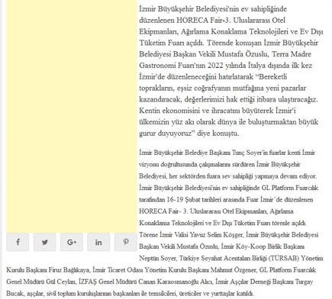
Task: Share the article on Facebook
Action: pyautogui.click(x=18, y=242)
